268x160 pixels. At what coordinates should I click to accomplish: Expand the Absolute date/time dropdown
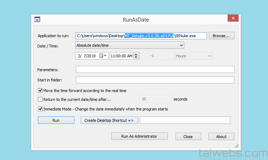[x=181, y=45]
